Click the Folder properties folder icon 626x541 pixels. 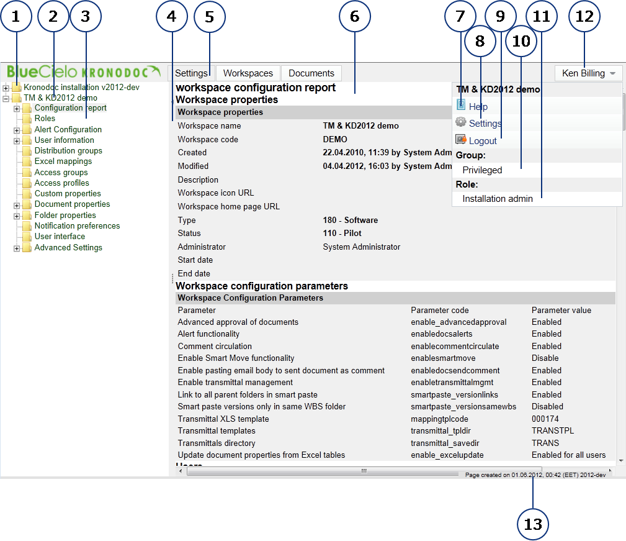click(x=27, y=216)
